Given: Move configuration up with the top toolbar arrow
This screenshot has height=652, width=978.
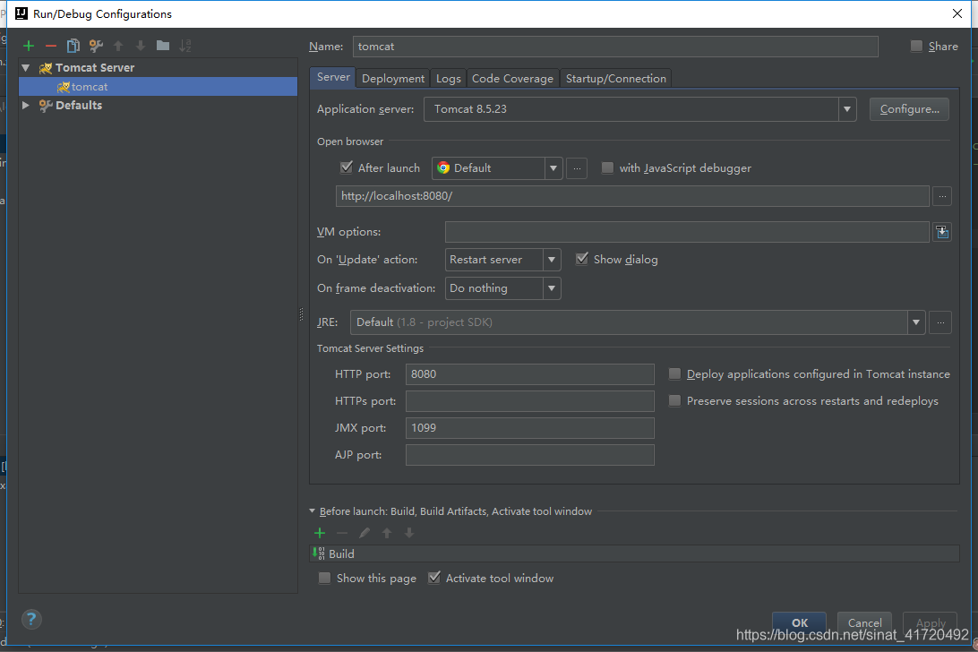Looking at the screenshot, I should [x=118, y=46].
